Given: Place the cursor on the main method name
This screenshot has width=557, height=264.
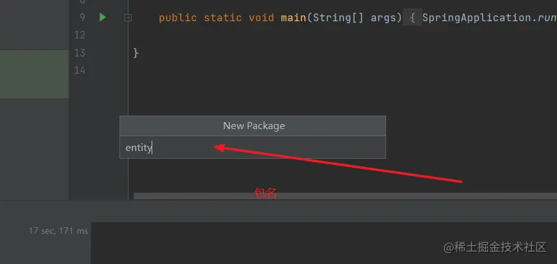Looking at the screenshot, I should tap(294, 17).
